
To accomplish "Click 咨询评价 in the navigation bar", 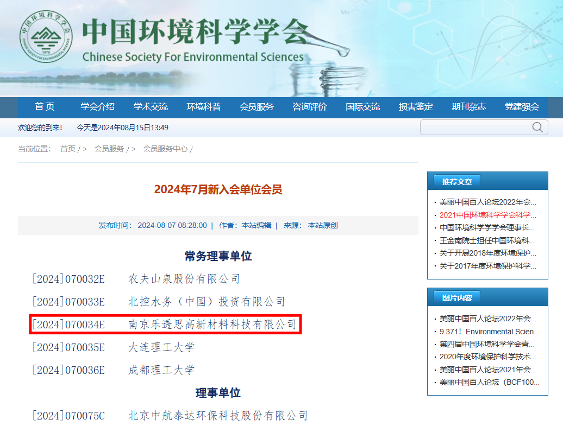I will point(310,106).
